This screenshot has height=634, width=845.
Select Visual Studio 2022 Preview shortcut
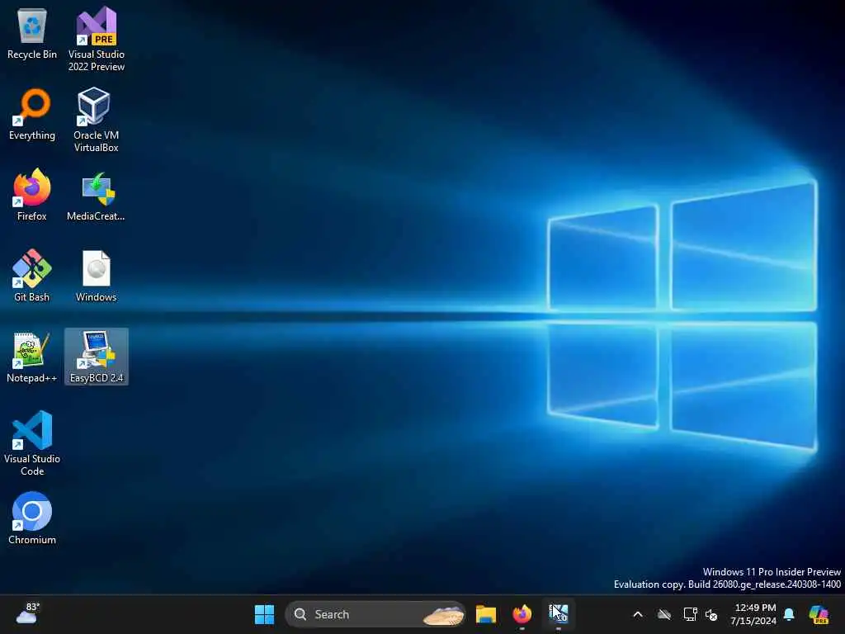97,39
